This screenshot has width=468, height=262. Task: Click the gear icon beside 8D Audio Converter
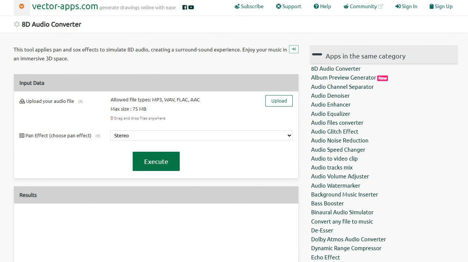coord(17,24)
